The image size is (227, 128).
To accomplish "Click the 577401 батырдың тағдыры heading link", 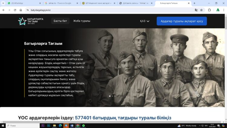I will (123, 118).
